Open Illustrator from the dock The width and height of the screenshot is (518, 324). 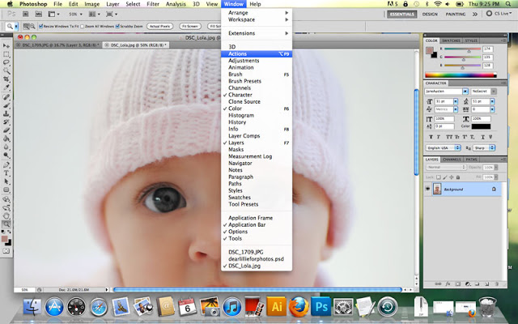[276, 306]
